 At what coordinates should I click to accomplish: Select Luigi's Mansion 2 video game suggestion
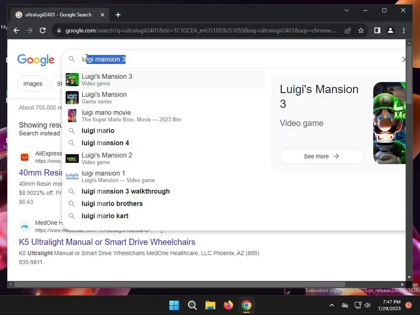point(165,158)
